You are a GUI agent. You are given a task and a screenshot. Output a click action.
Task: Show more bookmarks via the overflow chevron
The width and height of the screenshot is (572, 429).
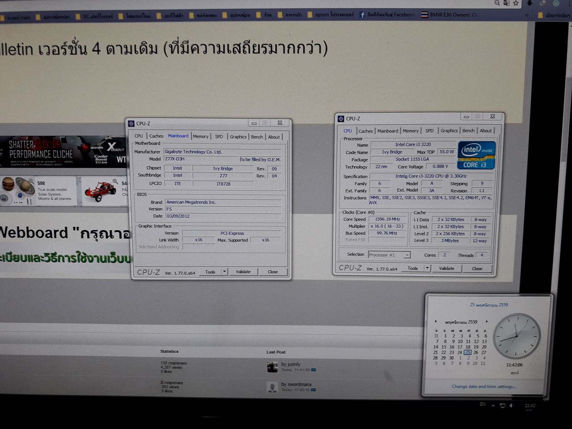pos(528,15)
